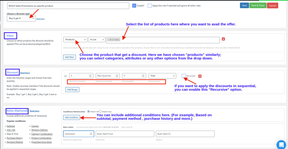Image resolution: width=288 pixels, height=149 pixels.
Task: Open the Category Combination condition link
Action: pos(42,134)
